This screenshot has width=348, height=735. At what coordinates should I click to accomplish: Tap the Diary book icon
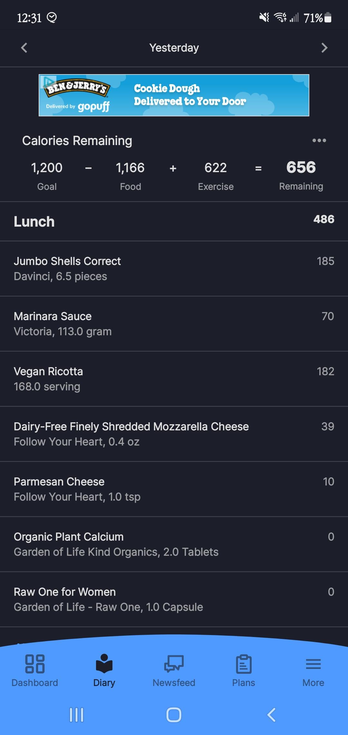tap(104, 664)
